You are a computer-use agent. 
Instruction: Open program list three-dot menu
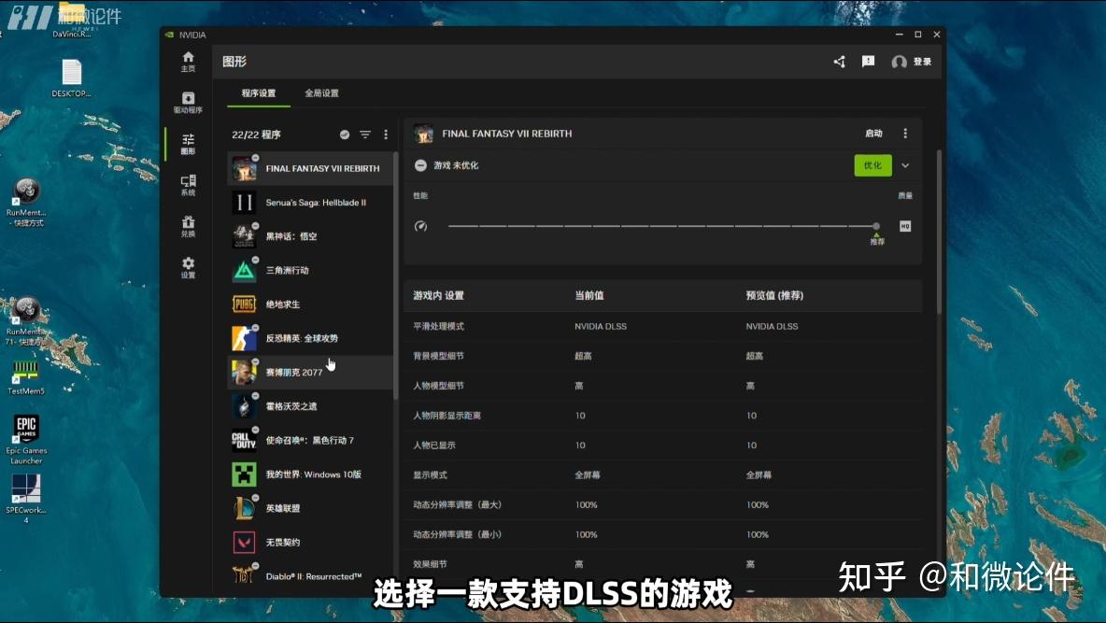(386, 135)
